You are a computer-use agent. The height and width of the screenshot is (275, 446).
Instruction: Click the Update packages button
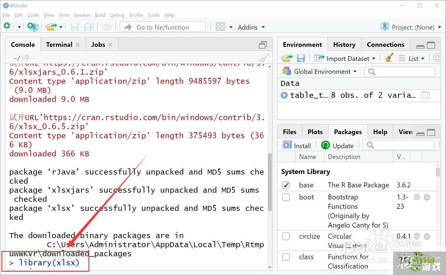click(337, 146)
